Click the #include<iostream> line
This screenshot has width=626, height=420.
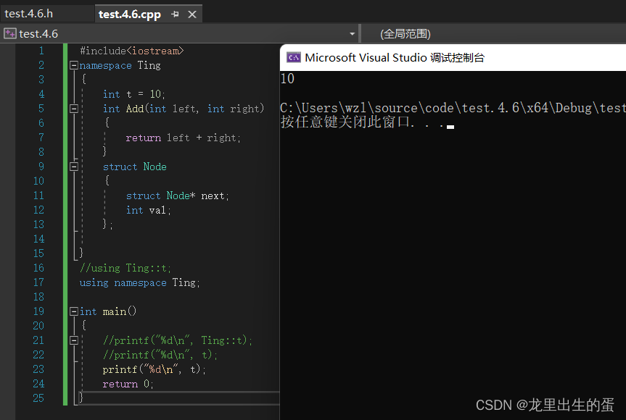tap(132, 51)
